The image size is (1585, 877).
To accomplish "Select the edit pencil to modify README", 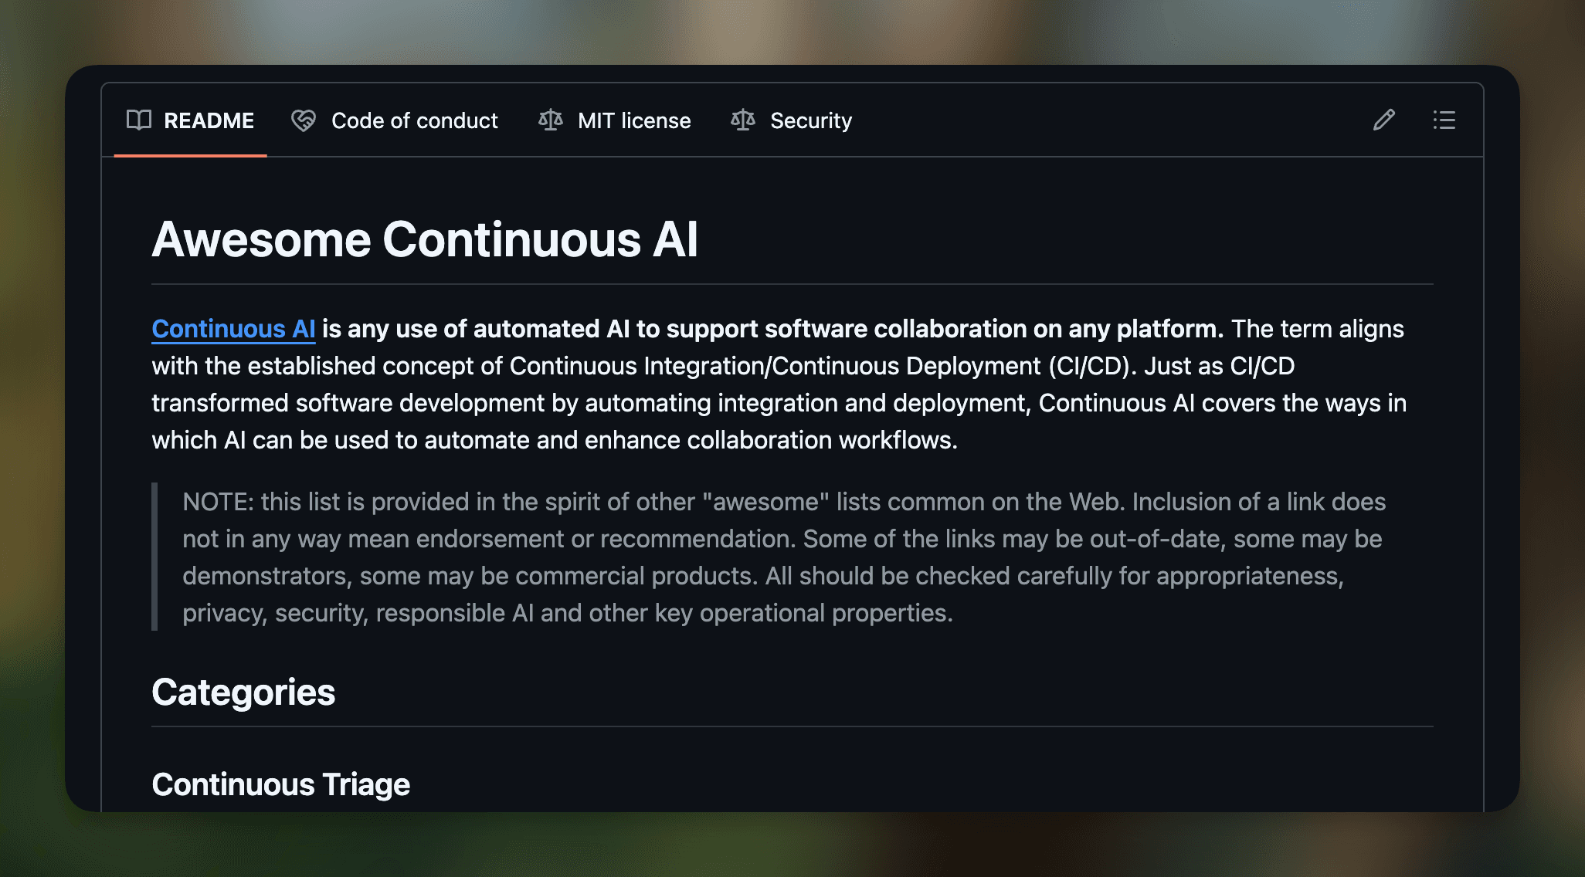I will (x=1383, y=120).
